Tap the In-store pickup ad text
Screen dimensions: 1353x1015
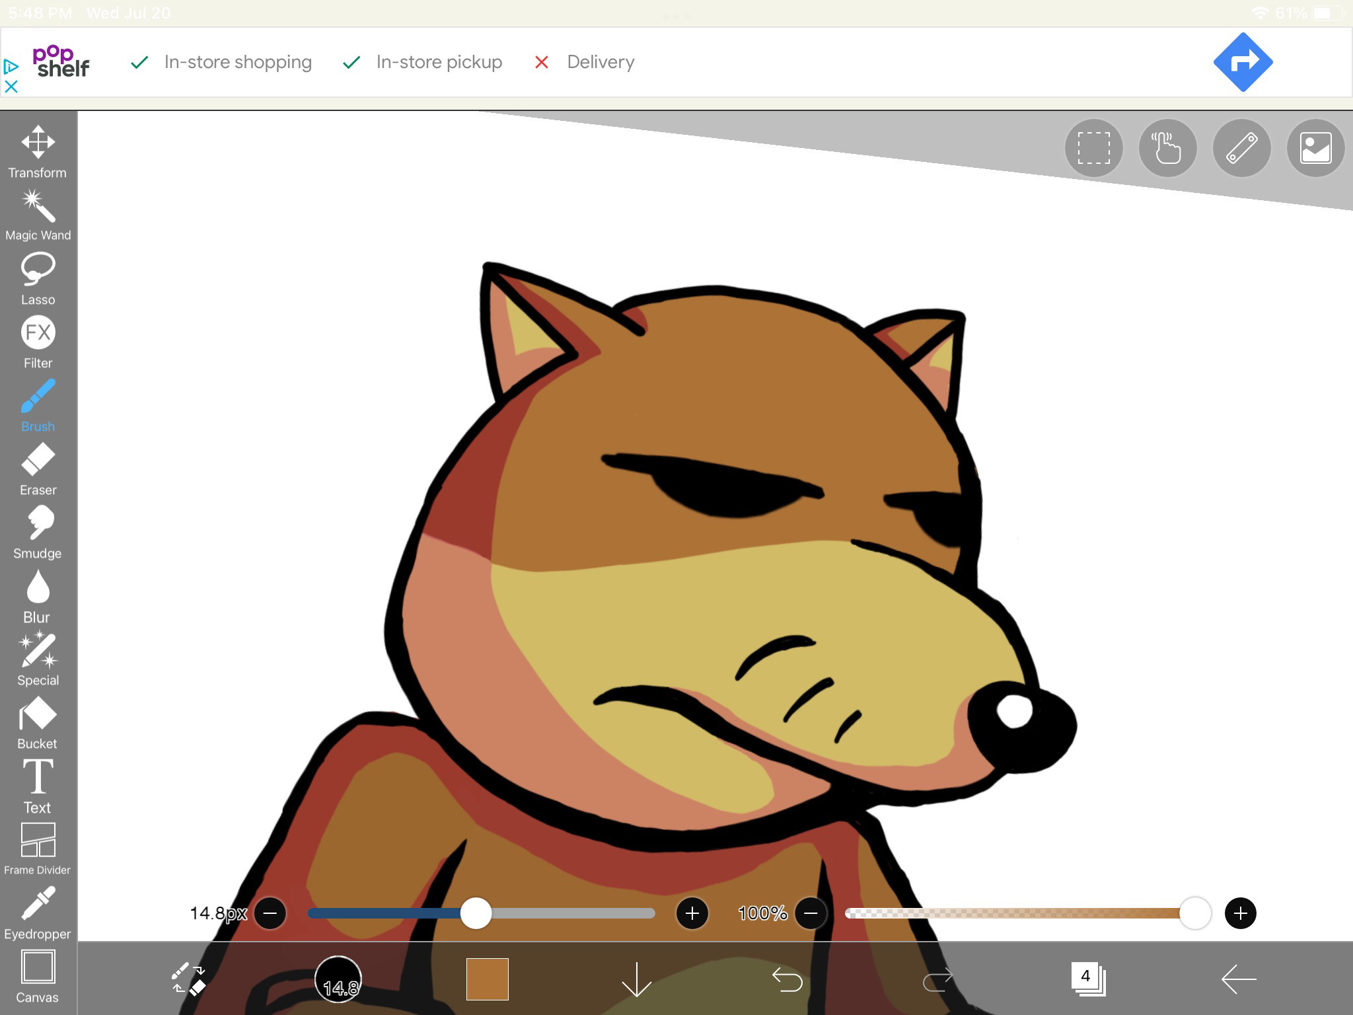coord(439,62)
